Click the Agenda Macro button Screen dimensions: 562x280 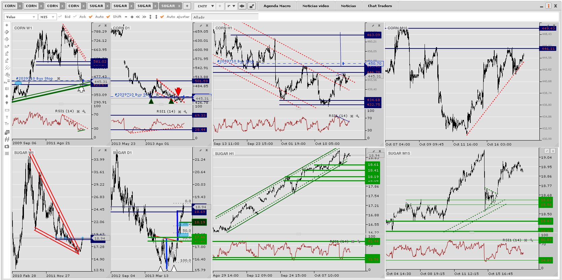click(x=277, y=6)
